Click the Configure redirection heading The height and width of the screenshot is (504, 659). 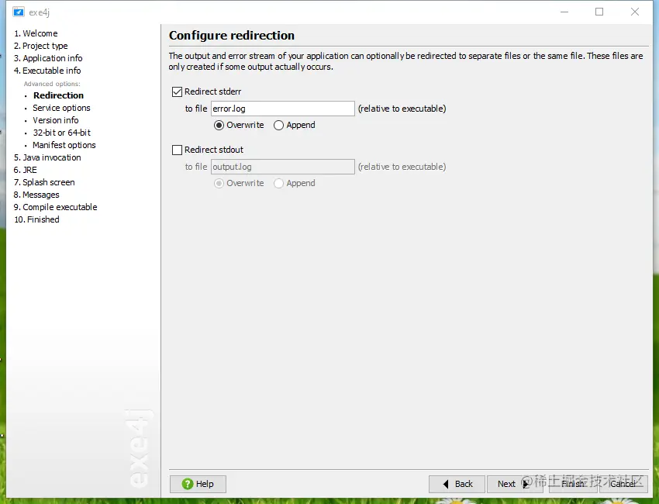tap(232, 36)
